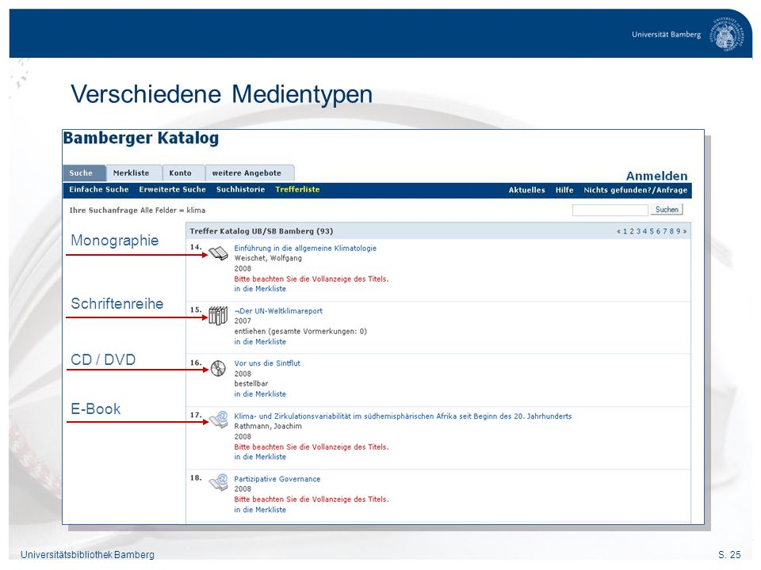Go to results page 6
761x570 pixels.
(659, 232)
